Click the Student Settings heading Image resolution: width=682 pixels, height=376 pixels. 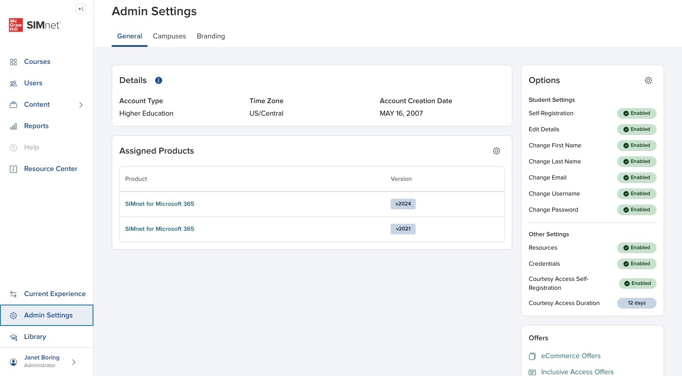pos(551,100)
